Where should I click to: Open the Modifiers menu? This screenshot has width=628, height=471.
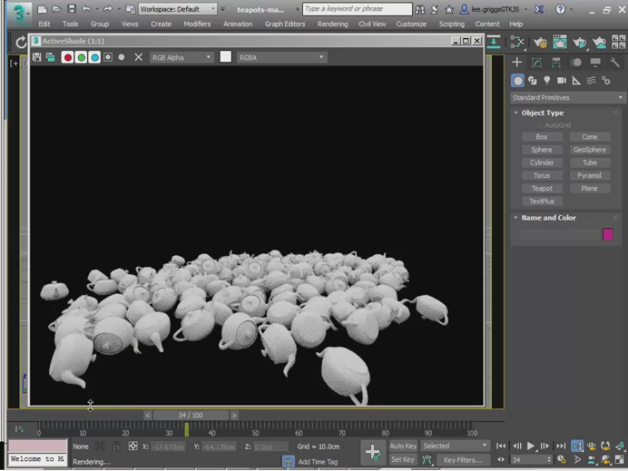tap(197, 24)
